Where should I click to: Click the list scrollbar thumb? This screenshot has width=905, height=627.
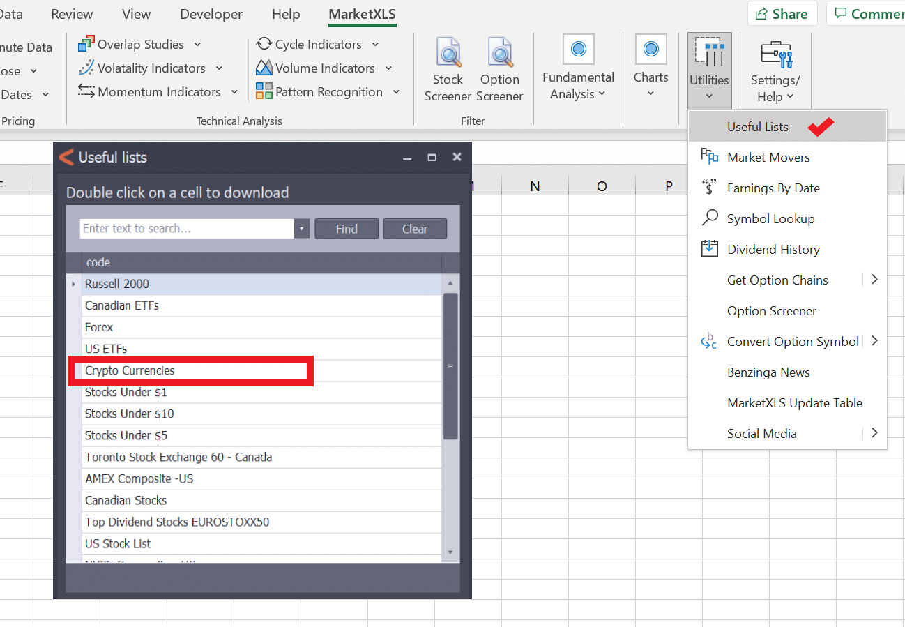450,366
